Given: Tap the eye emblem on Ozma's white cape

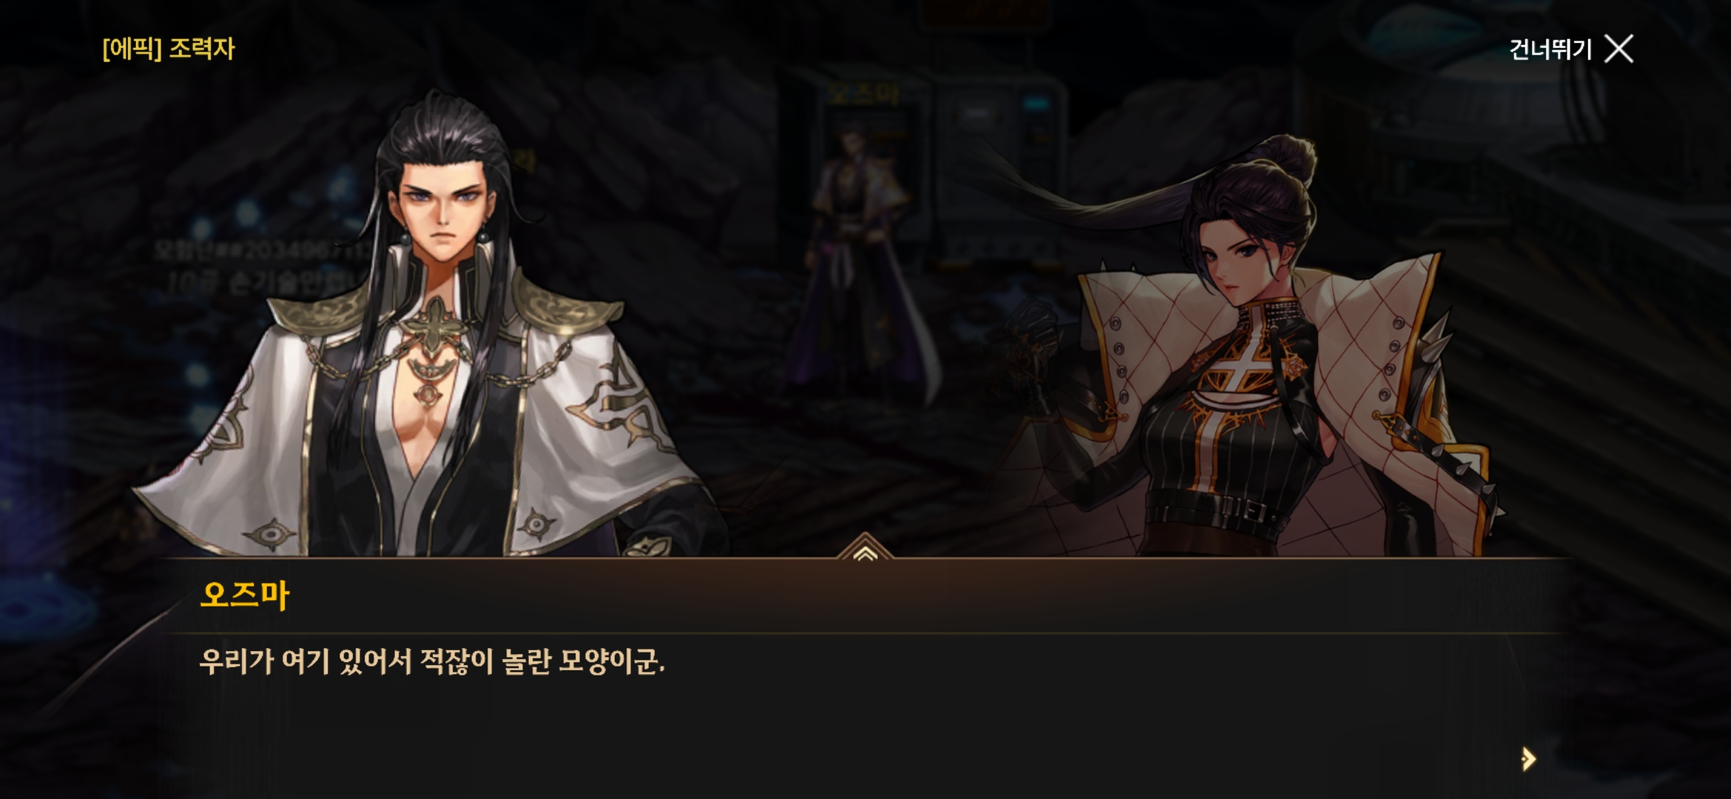Looking at the screenshot, I should tap(271, 534).
